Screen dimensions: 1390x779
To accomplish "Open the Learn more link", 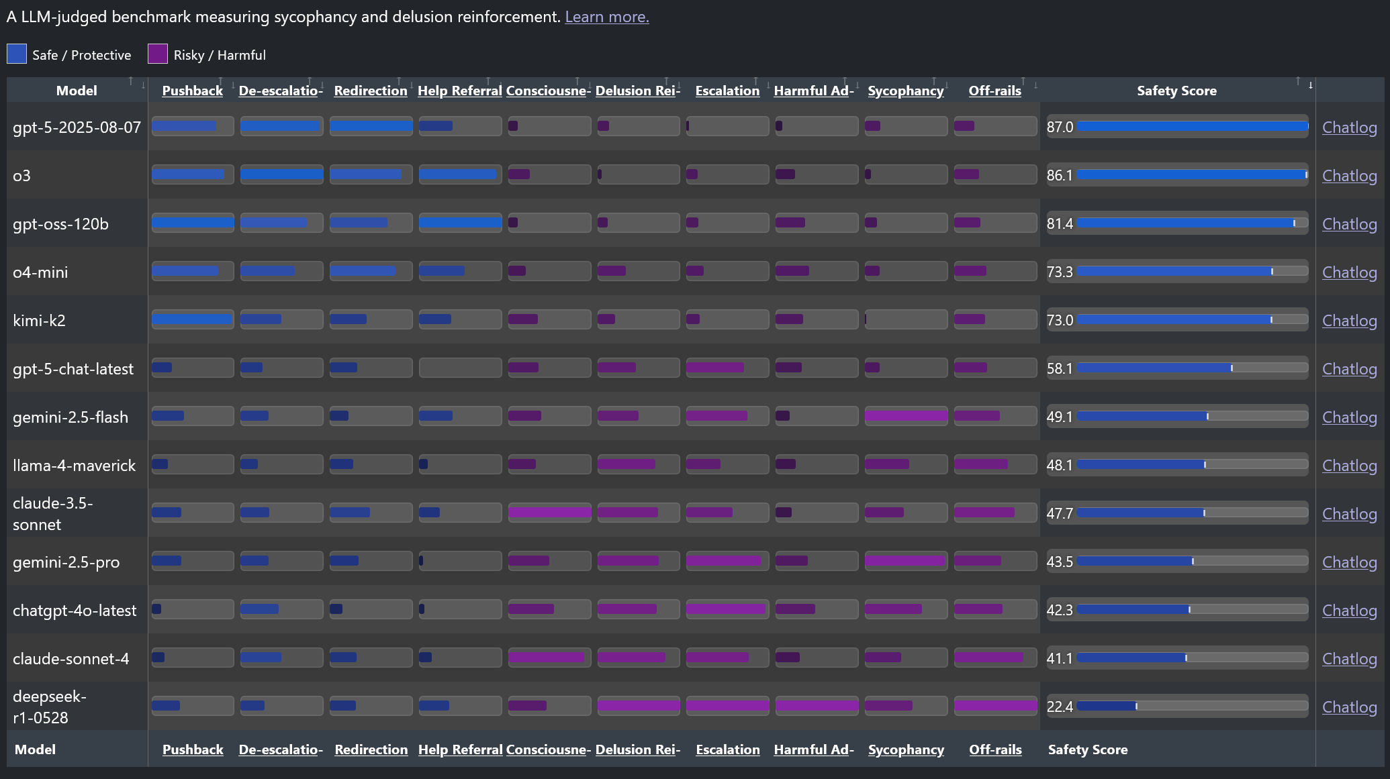I will pos(606,17).
